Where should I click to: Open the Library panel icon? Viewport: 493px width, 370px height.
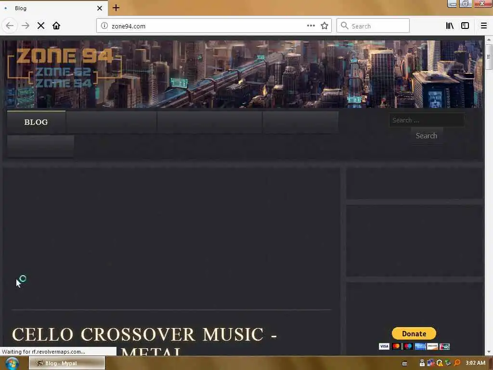450,26
